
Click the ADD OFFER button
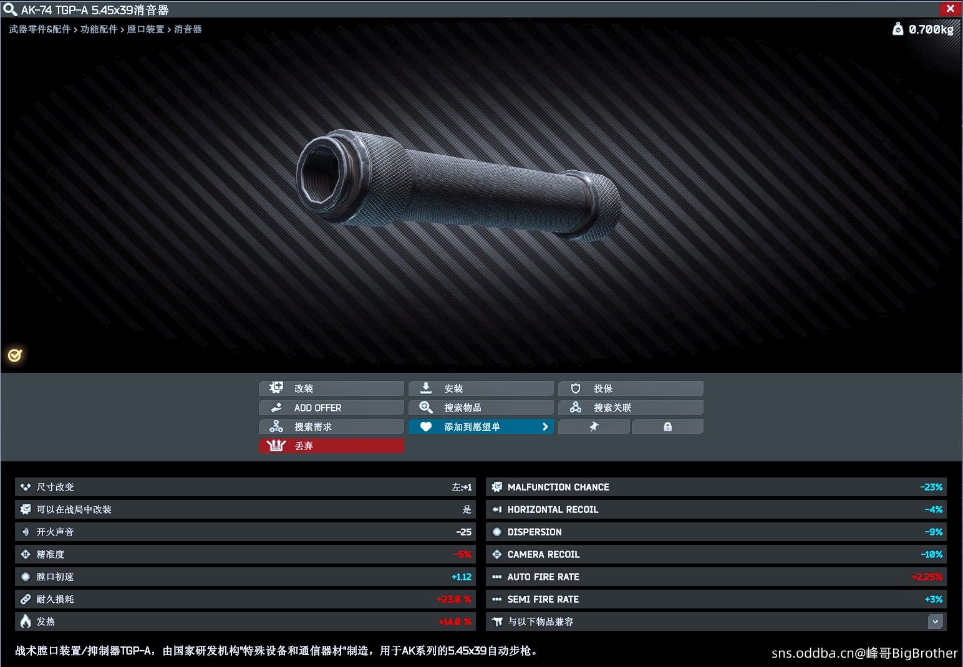[331, 408]
